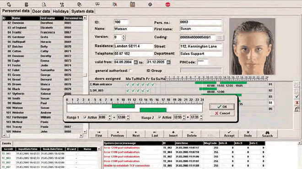Click 'Unable to establish TCP connection' message

127,165
